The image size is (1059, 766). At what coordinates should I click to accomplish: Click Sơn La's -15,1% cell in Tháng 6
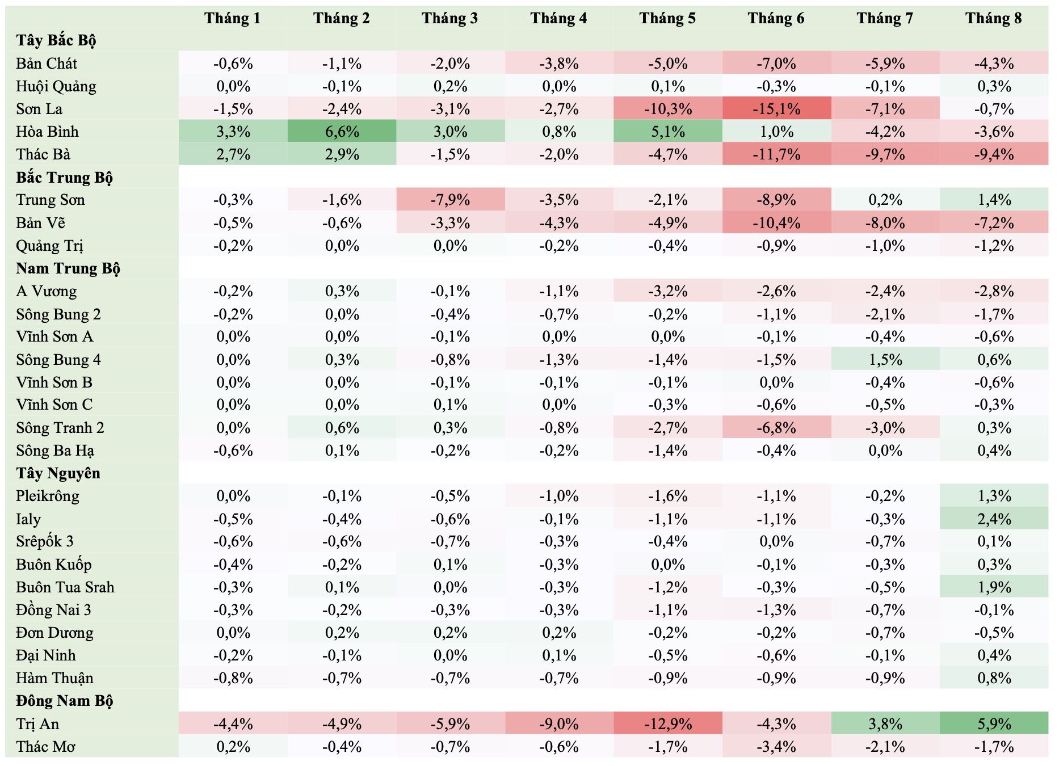pyautogui.click(x=776, y=109)
